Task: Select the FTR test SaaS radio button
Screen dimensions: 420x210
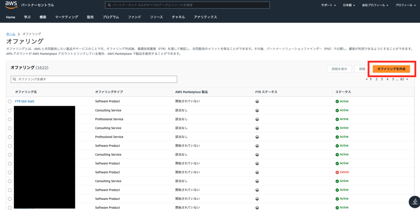Action: (10, 101)
